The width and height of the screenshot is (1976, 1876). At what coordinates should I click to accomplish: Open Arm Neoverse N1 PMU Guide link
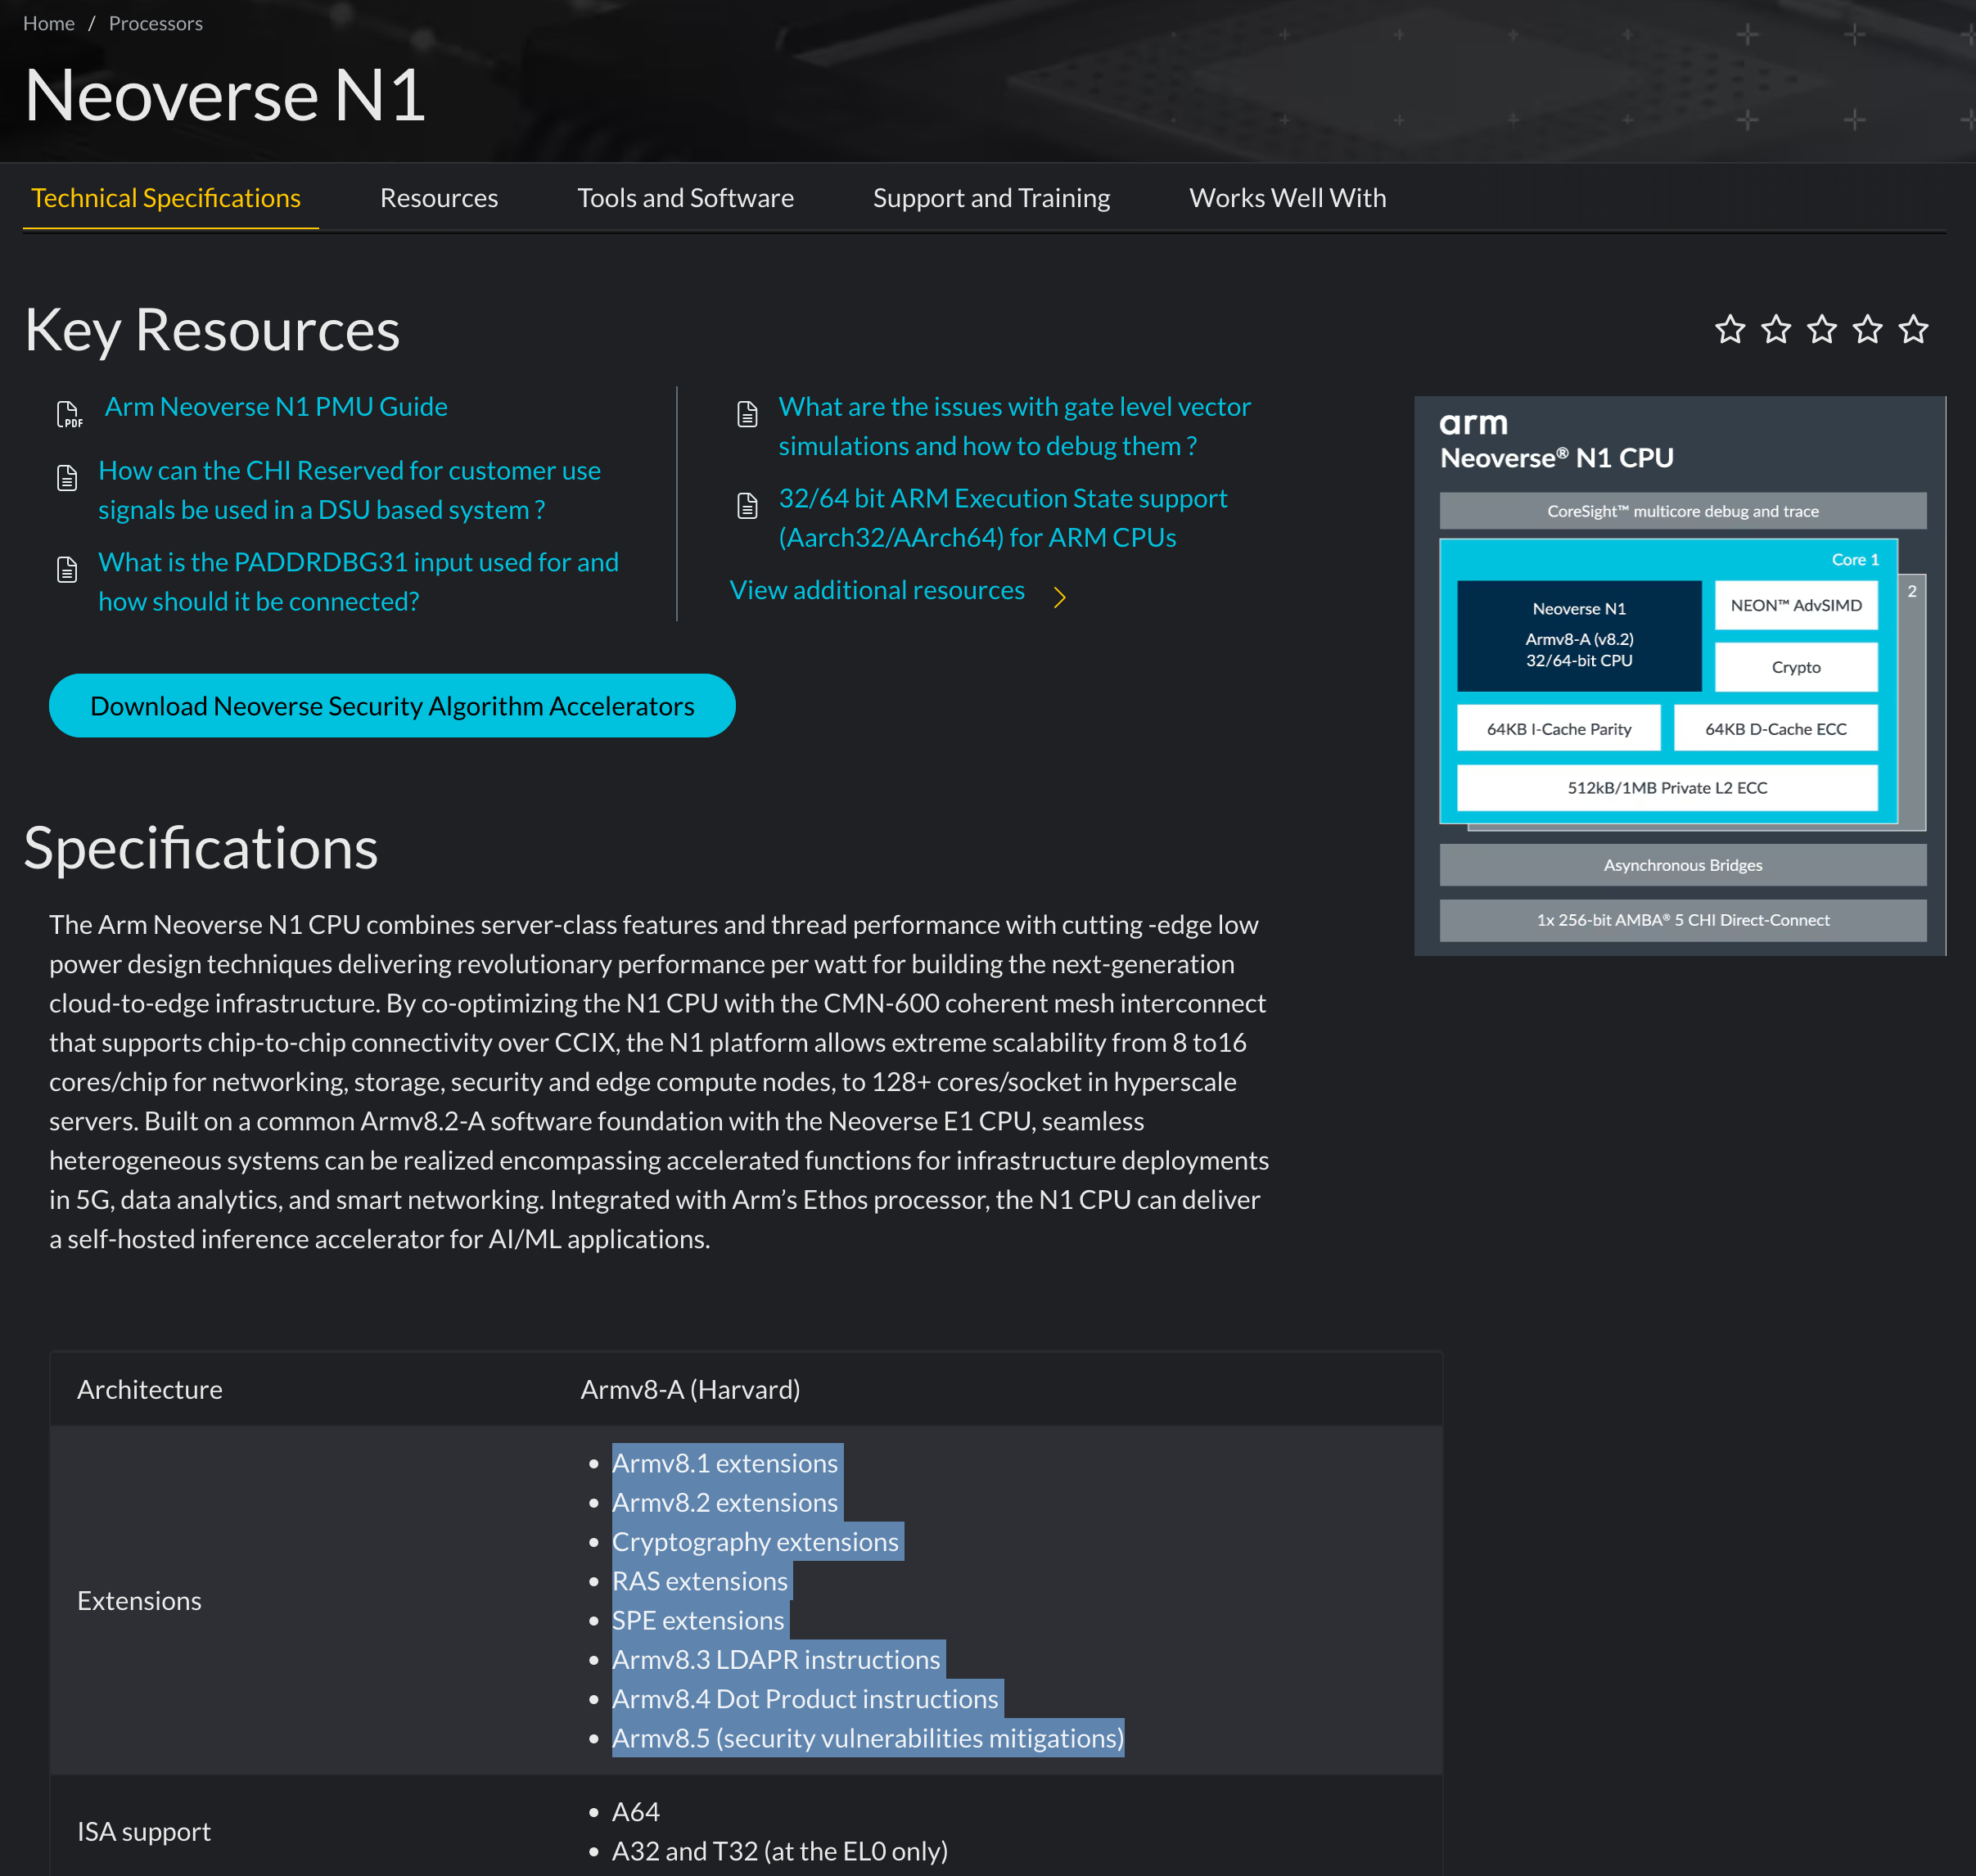click(276, 407)
